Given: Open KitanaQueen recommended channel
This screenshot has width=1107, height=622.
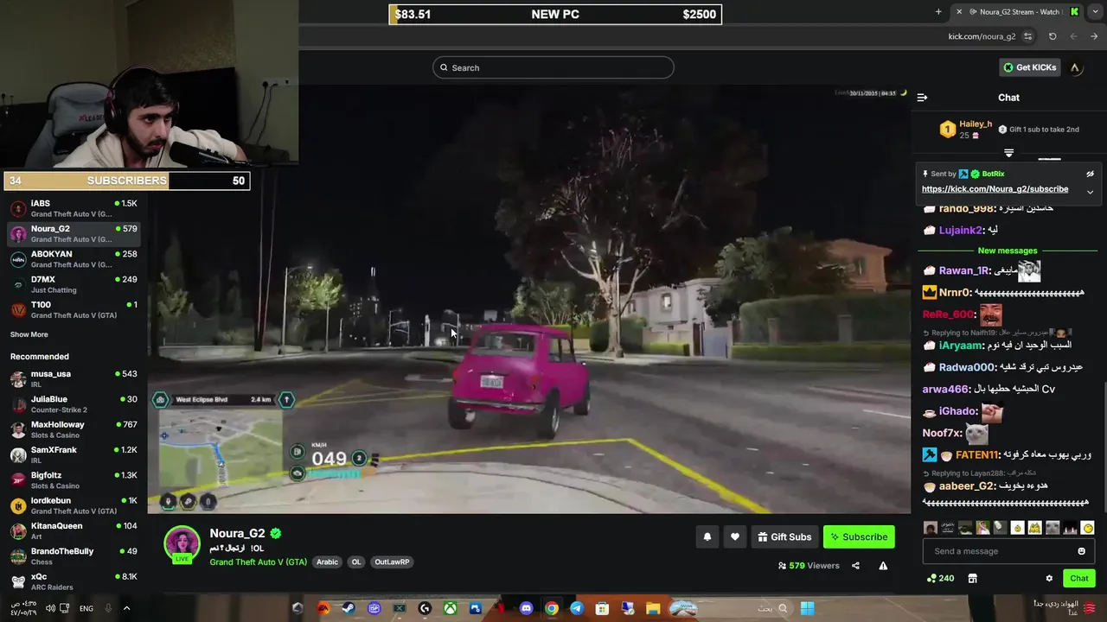Looking at the screenshot, I should (74, 530).
